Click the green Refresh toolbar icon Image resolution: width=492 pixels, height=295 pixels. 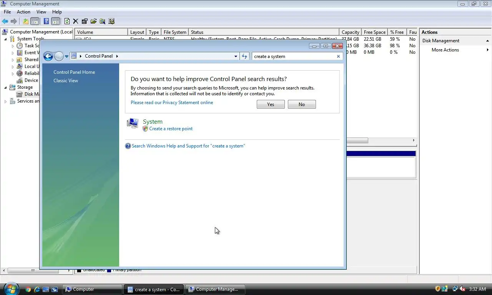click(67, 21)
